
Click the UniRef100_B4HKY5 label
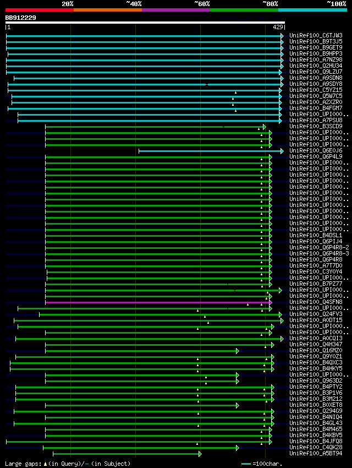click(x=316, y=368)
